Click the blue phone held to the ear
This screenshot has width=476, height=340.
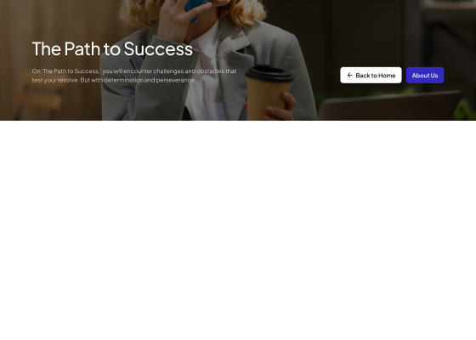(195, 9)
